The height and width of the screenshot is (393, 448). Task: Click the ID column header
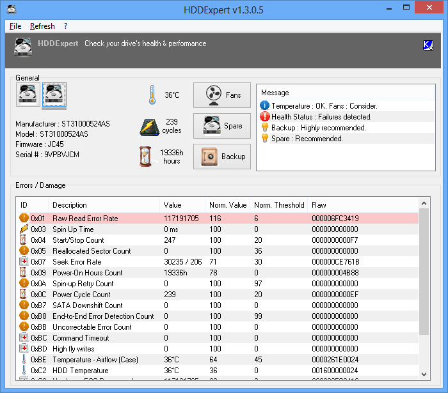[32, 204]
